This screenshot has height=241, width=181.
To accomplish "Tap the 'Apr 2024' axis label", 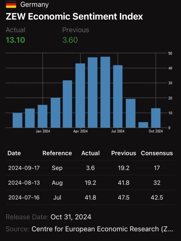I will pos(80,131).
